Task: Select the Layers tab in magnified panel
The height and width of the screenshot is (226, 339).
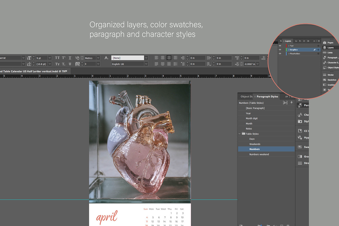Action: [288, 41]
